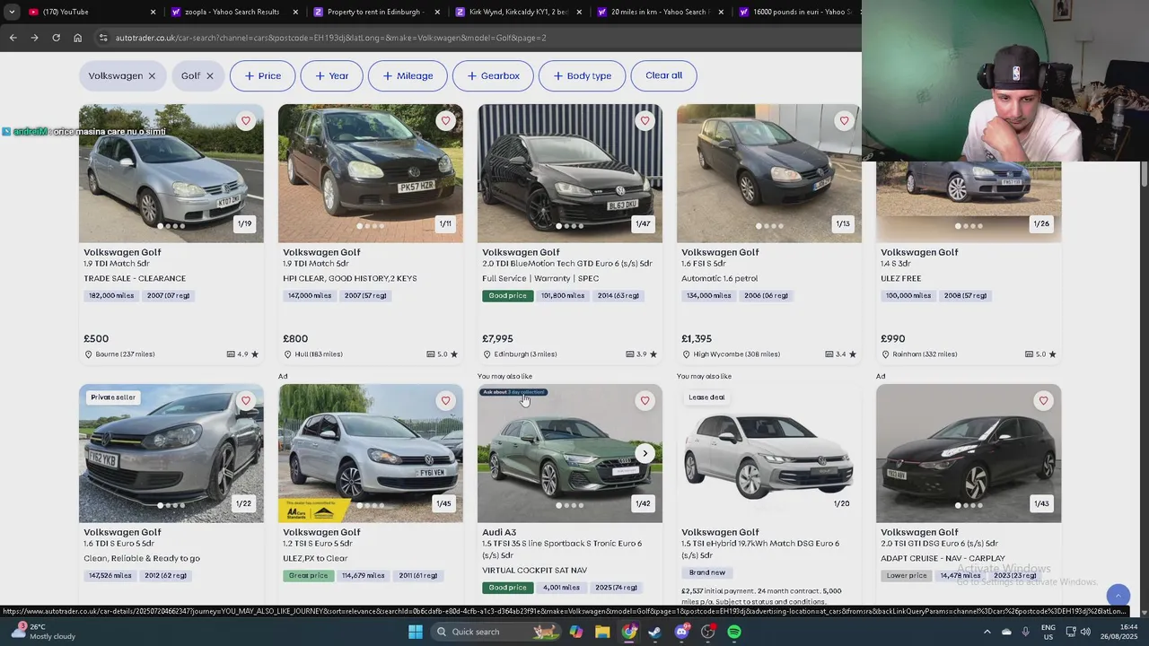The height and width of the screenshot is (646, 1149).
Task: Reload the Autotrader page
Action: [56, 38]
